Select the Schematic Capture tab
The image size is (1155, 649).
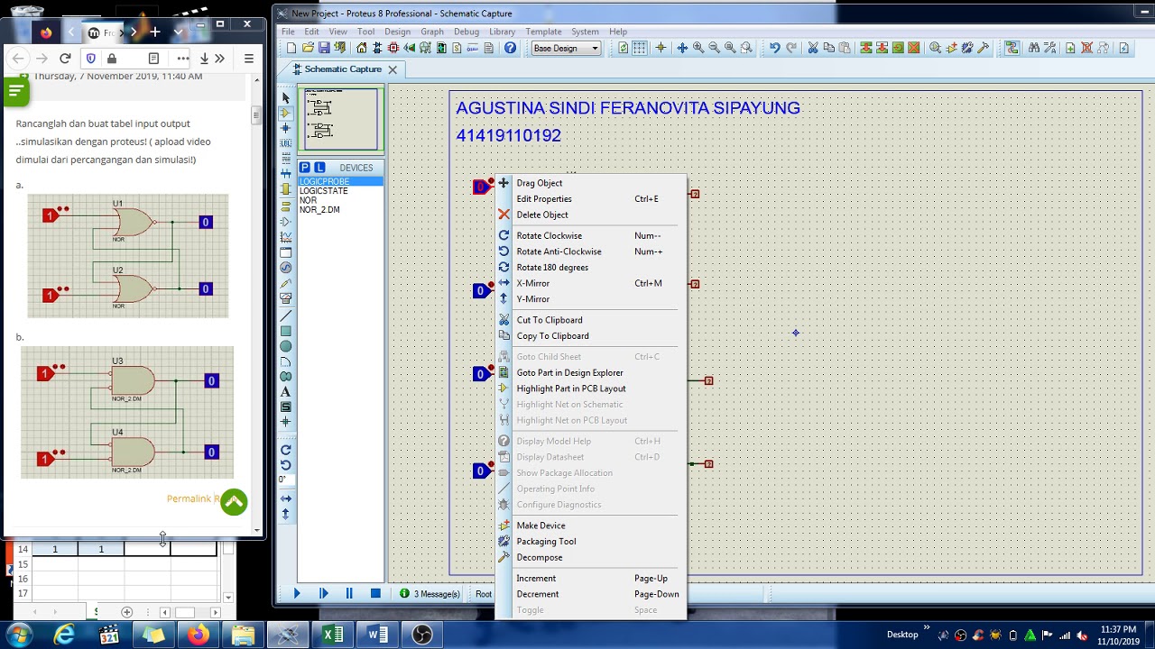(342, 69)
